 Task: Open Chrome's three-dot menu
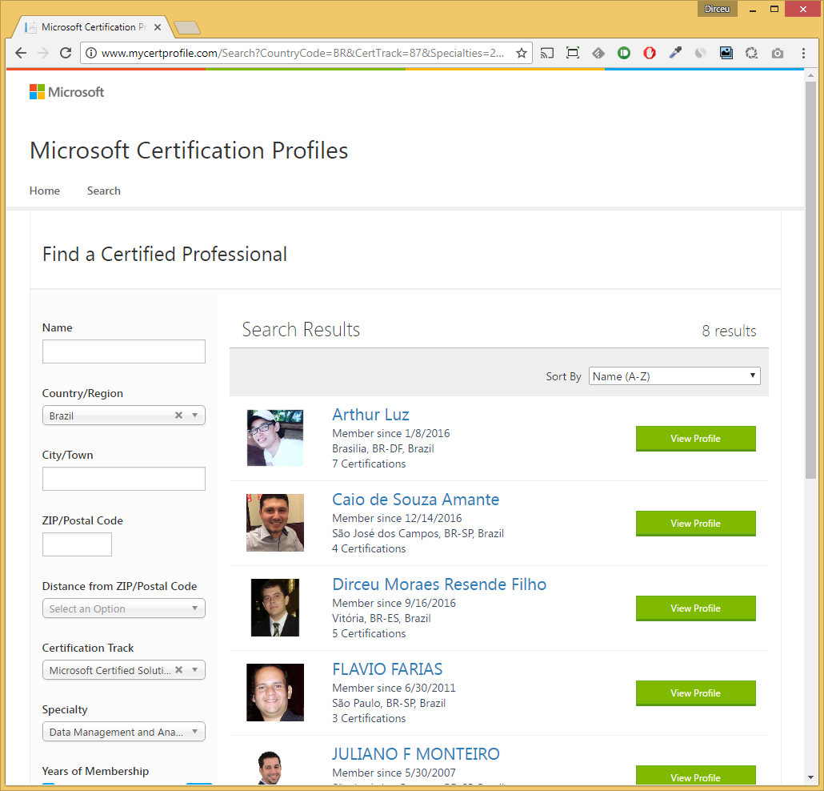click(x=803, y=53)
